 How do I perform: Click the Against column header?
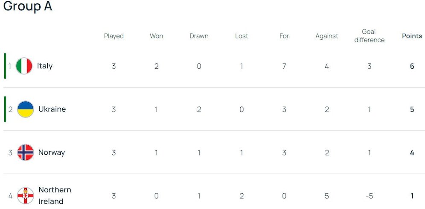[327, 36]
